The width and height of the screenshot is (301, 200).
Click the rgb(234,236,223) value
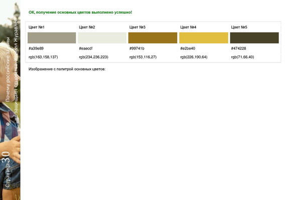coord(93,57)
